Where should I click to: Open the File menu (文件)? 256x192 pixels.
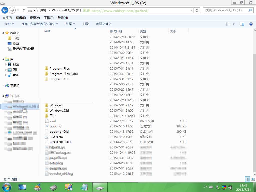7,18
